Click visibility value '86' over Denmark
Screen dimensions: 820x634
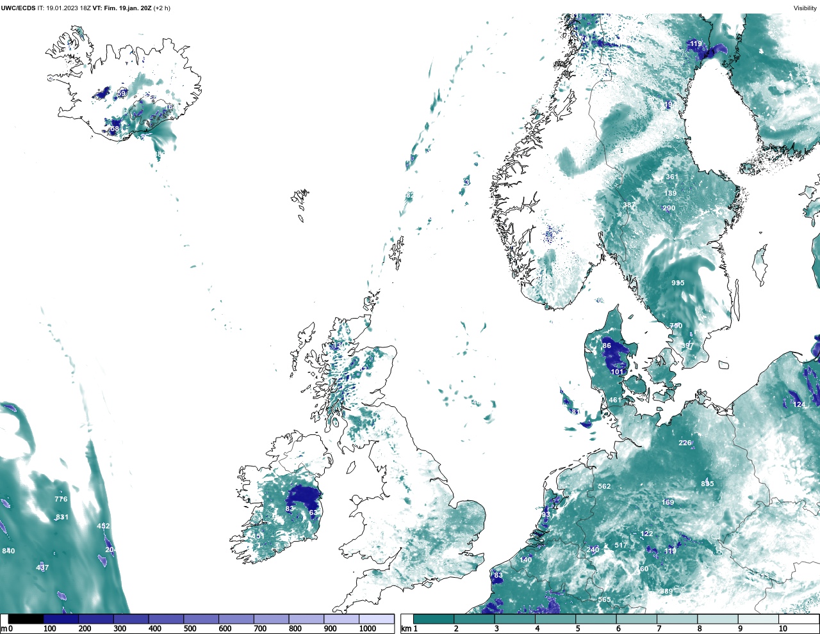pyautogui.click(x=607, y=346)
